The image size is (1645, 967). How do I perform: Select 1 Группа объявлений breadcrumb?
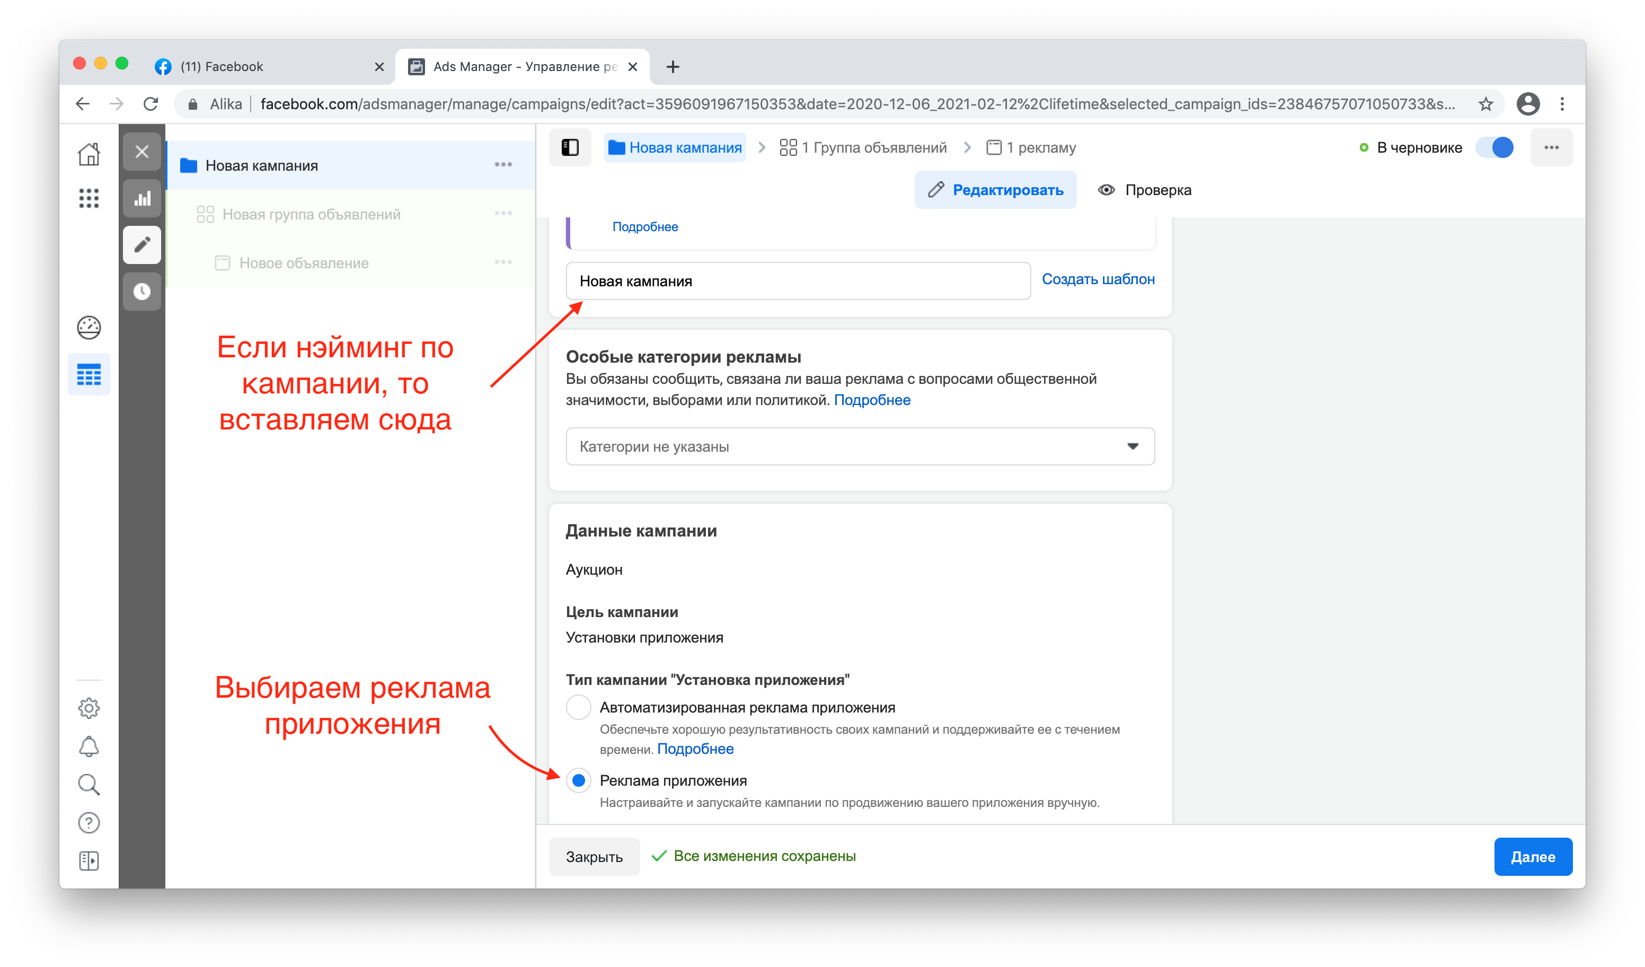(x=863, y=147)
